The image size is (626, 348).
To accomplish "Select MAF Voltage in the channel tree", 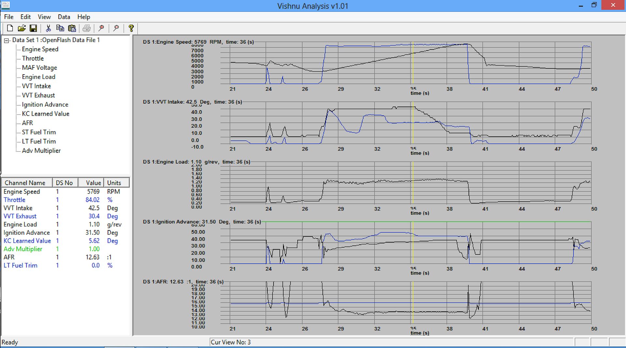I will coord(39,68).
